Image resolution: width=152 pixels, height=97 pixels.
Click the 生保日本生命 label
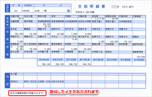pyautogui.click(x=58, y=82)
